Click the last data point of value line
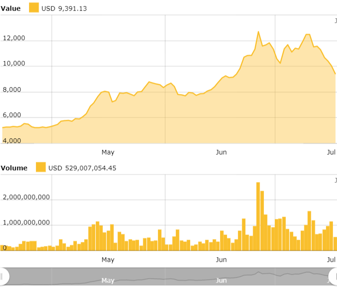Screen dimensions: 337x288 click(x=335, y=74)
